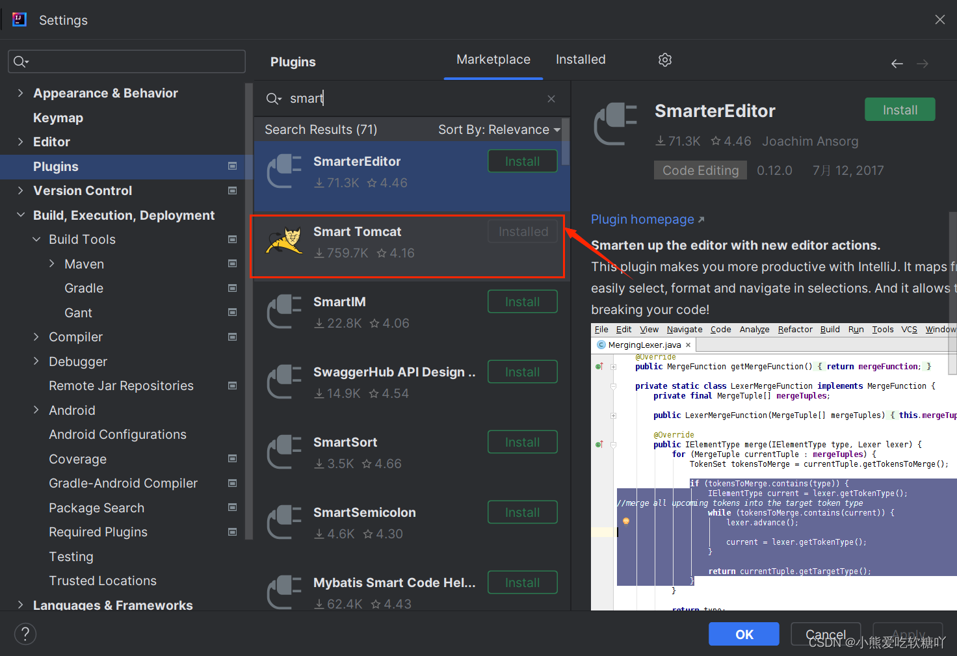The width and height of the screenshot is (957, 656).
Task: Install SwaggerHub API Design plugin
Action: coord(523,372)
